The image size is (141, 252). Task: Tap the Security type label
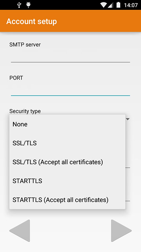pos(25,111)
